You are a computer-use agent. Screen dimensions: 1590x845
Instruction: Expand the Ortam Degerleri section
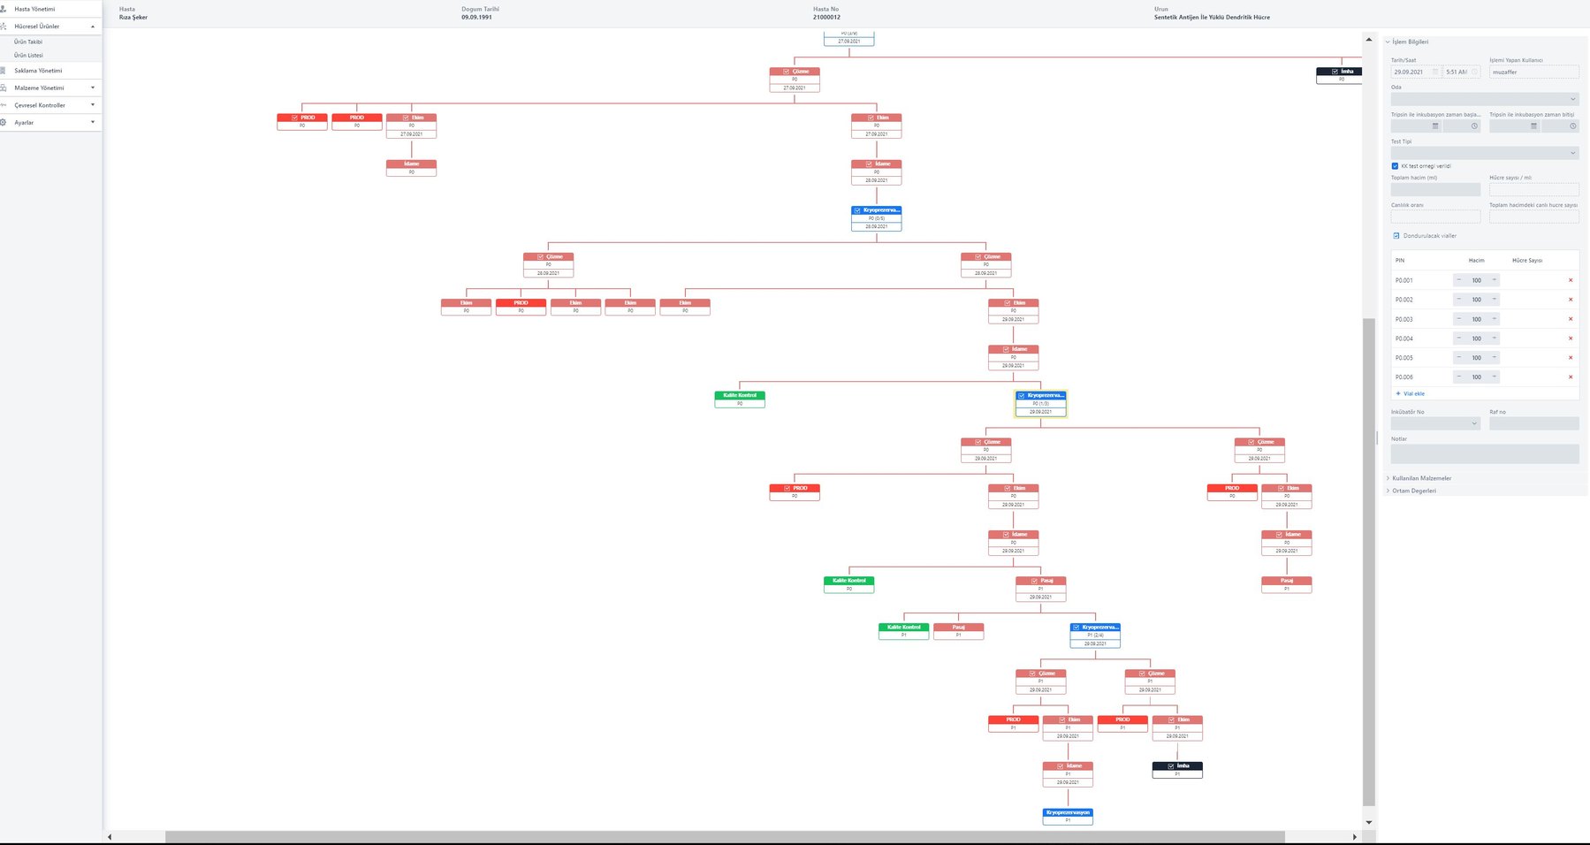pos(1414,491)
